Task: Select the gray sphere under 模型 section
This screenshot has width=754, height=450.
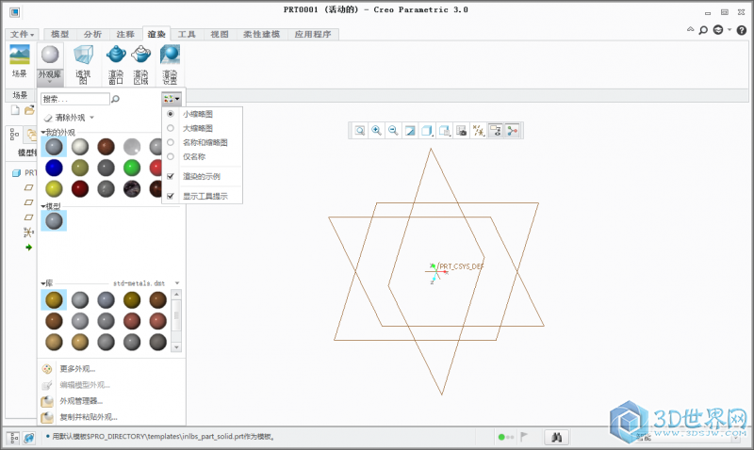Action: click(54, 221)
